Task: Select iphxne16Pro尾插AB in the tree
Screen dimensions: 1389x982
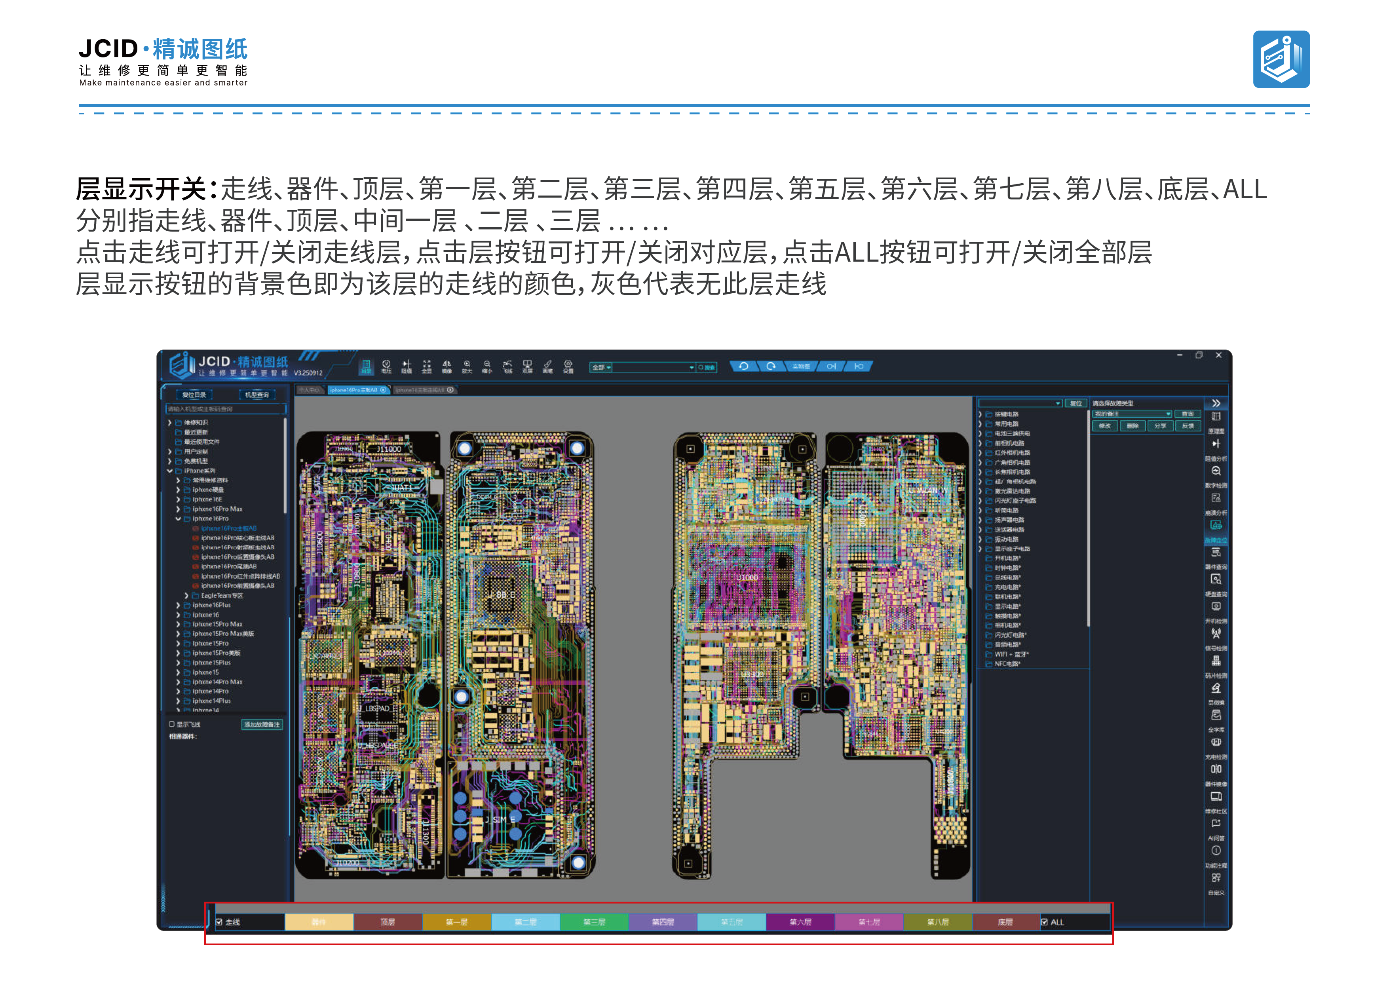Action: tap(229, 566)
